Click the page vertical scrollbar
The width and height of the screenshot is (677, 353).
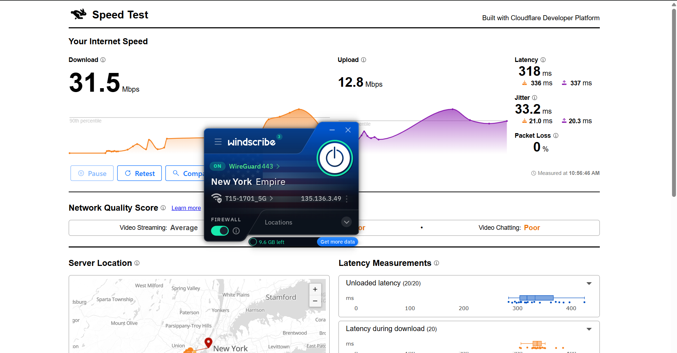pyautogui.click(x=674, y=103)
